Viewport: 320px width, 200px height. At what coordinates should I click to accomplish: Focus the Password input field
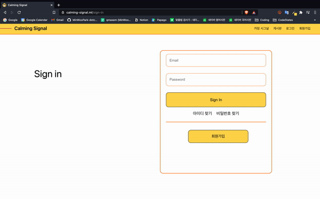(x=216, y=79)
